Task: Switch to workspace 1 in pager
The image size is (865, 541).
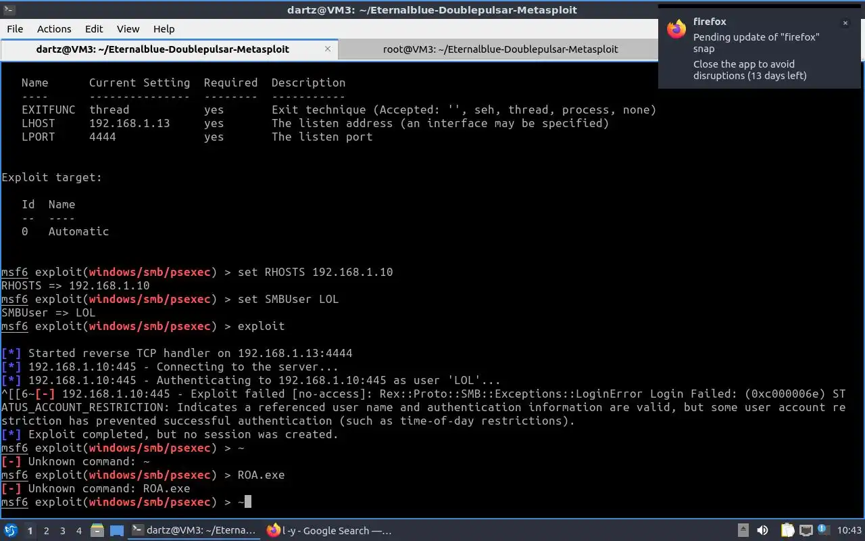Action: (30, 531)
